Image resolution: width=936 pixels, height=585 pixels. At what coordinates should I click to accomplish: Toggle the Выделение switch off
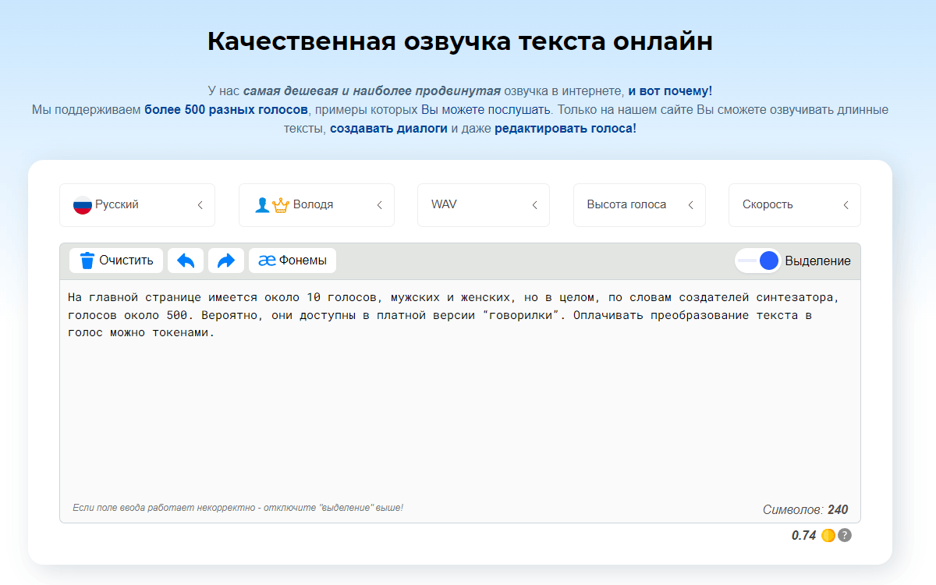coord(758,261)
